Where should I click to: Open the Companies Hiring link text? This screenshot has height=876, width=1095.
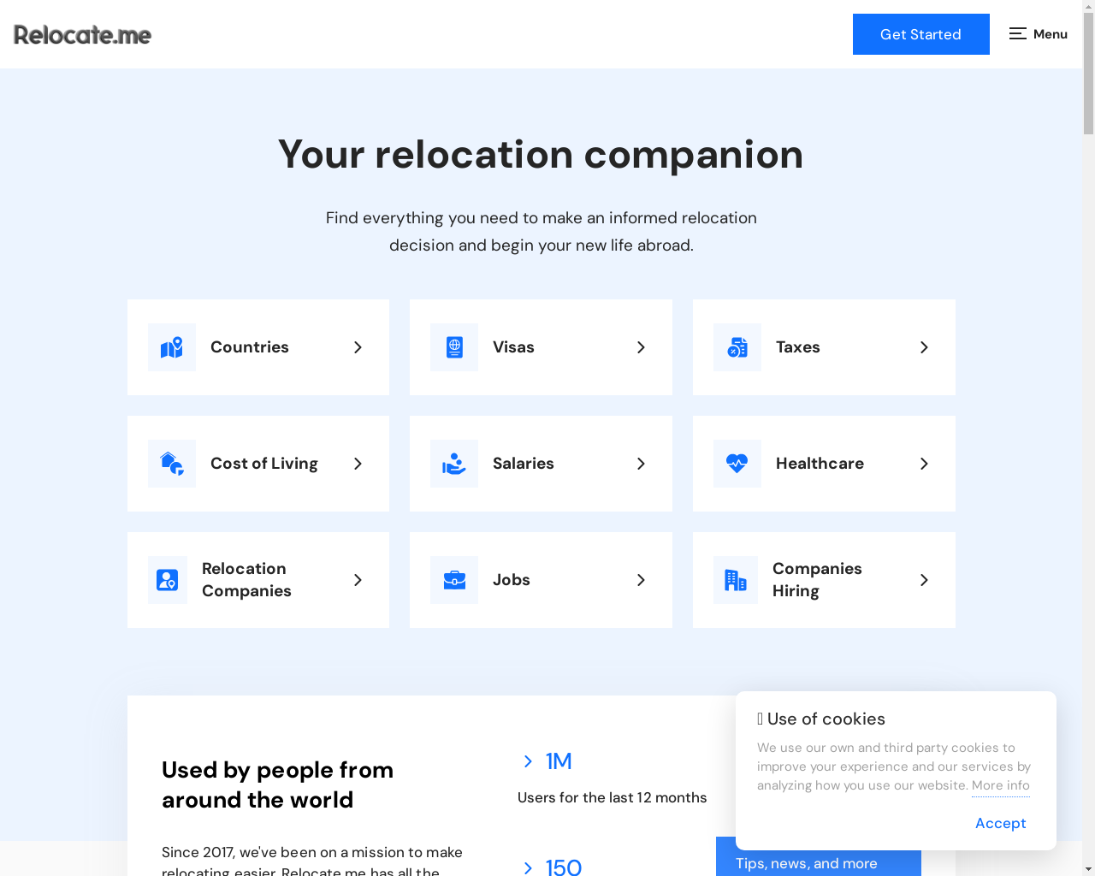click(x=817, y=580)
